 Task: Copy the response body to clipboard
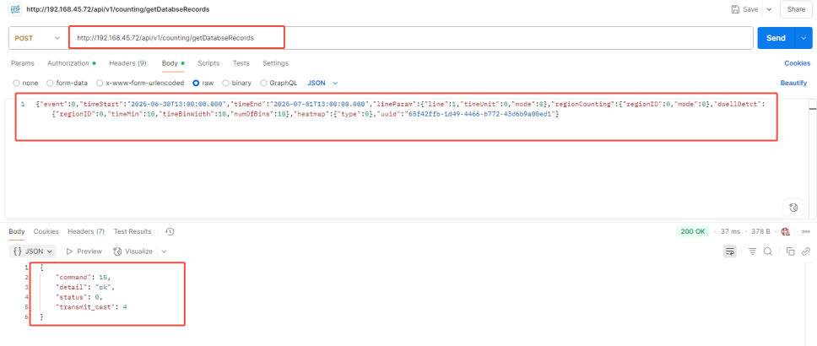[x=791, y=251]
